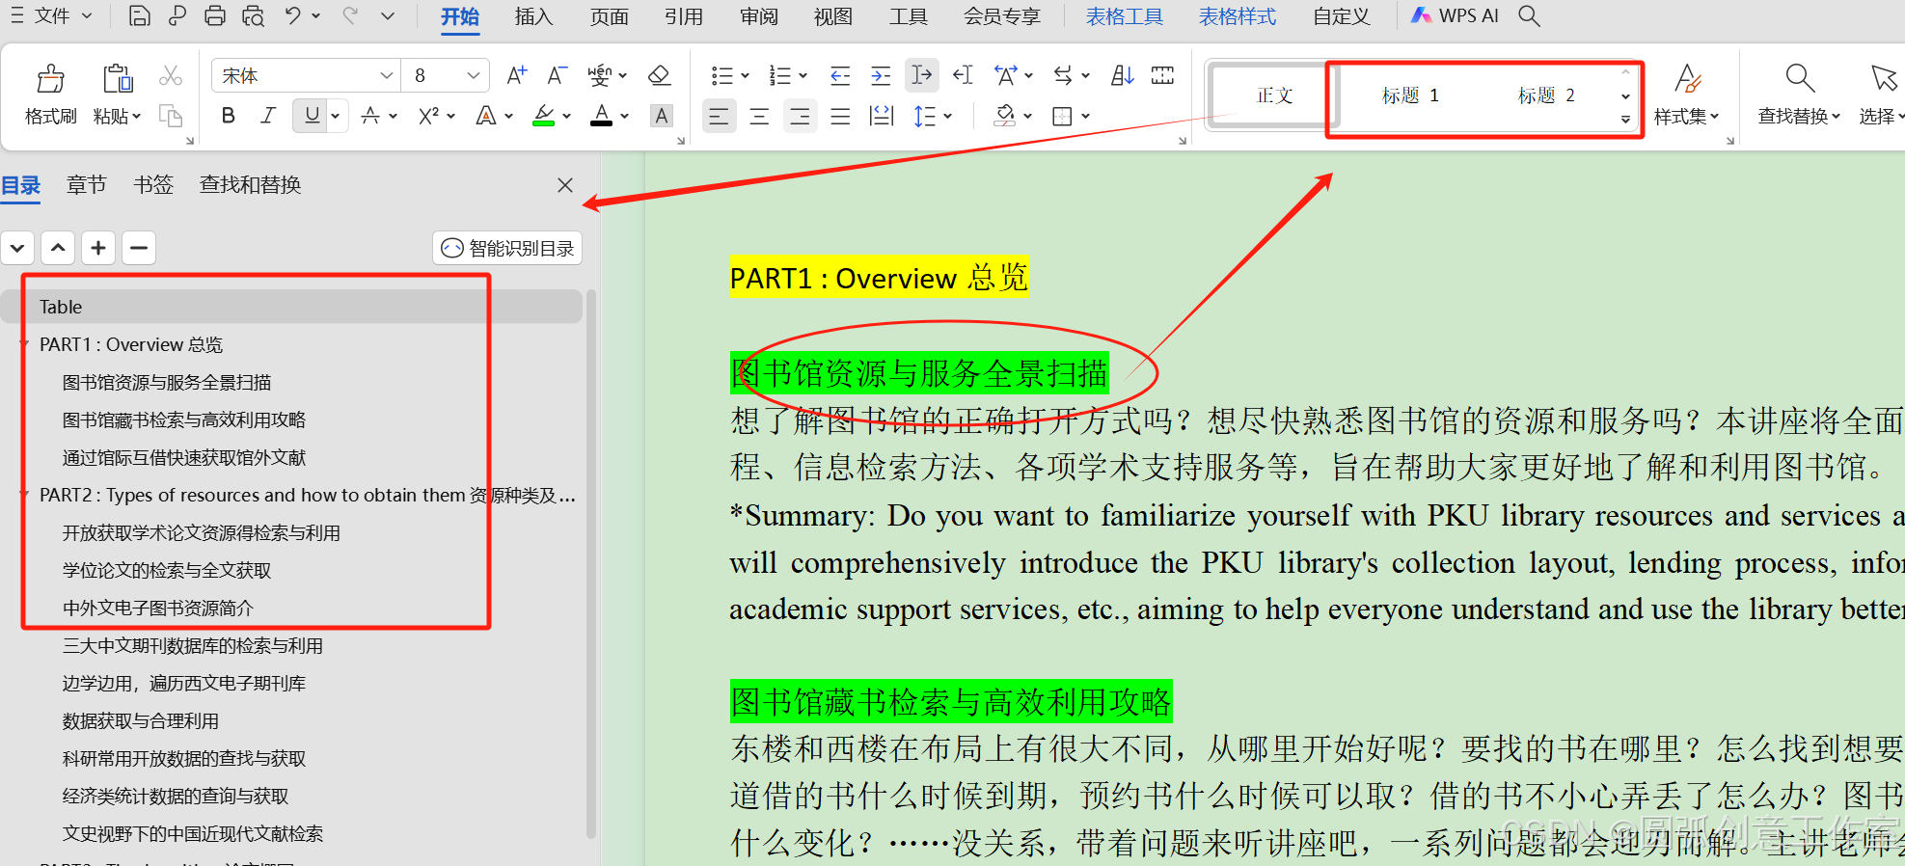Image resolution: width=1905 pixels, height=866 pixels.
Task: Toggle Underline formatting
Action: pyautogui.click(x=312, y=116)
